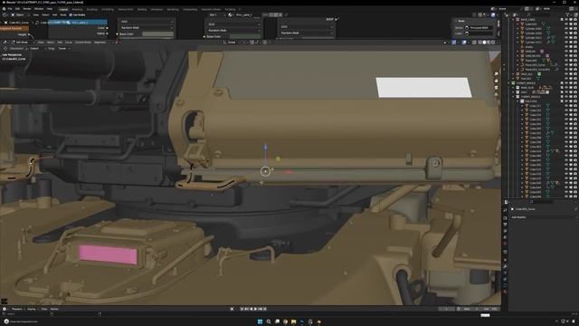Add a new workspace with plus tab
This screenshot has width=579, height=326.
[240, 9]
